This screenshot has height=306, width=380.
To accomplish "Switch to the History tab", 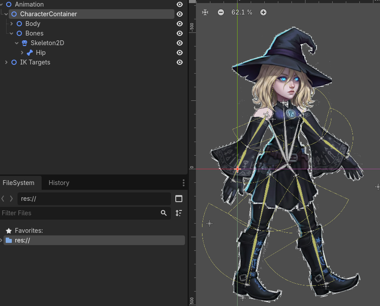I will (x=59, y=183).
